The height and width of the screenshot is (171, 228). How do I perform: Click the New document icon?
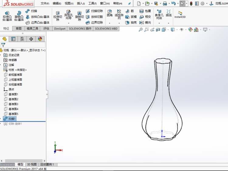pyautogui.click(x=139, y=3)
